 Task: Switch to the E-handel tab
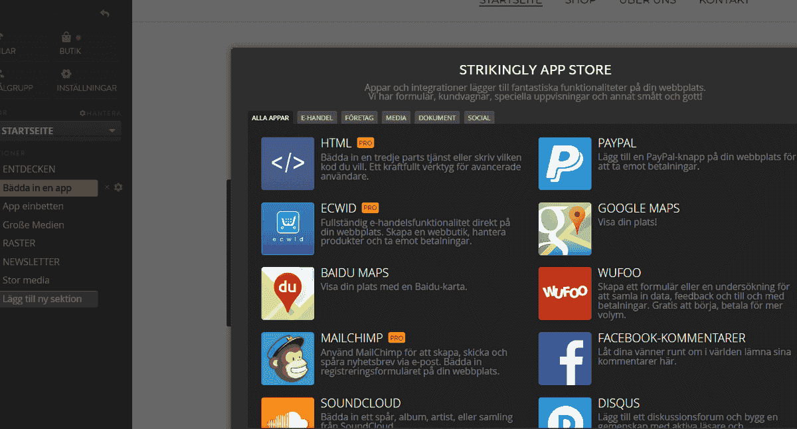(x=317, y=118)
